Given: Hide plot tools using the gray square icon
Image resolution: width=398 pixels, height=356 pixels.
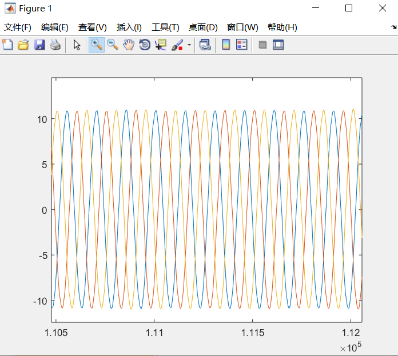Looking at the screenshot, I should click(x=262, y=45).
